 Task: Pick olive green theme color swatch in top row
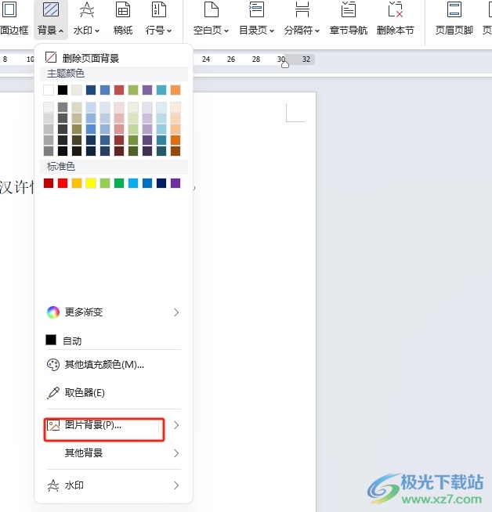(x=133, y=90)
